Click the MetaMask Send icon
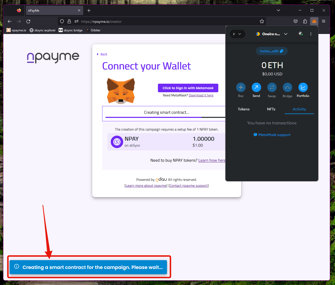The height and width of the screenshot is (285, 335). click(x=256, y=87)
